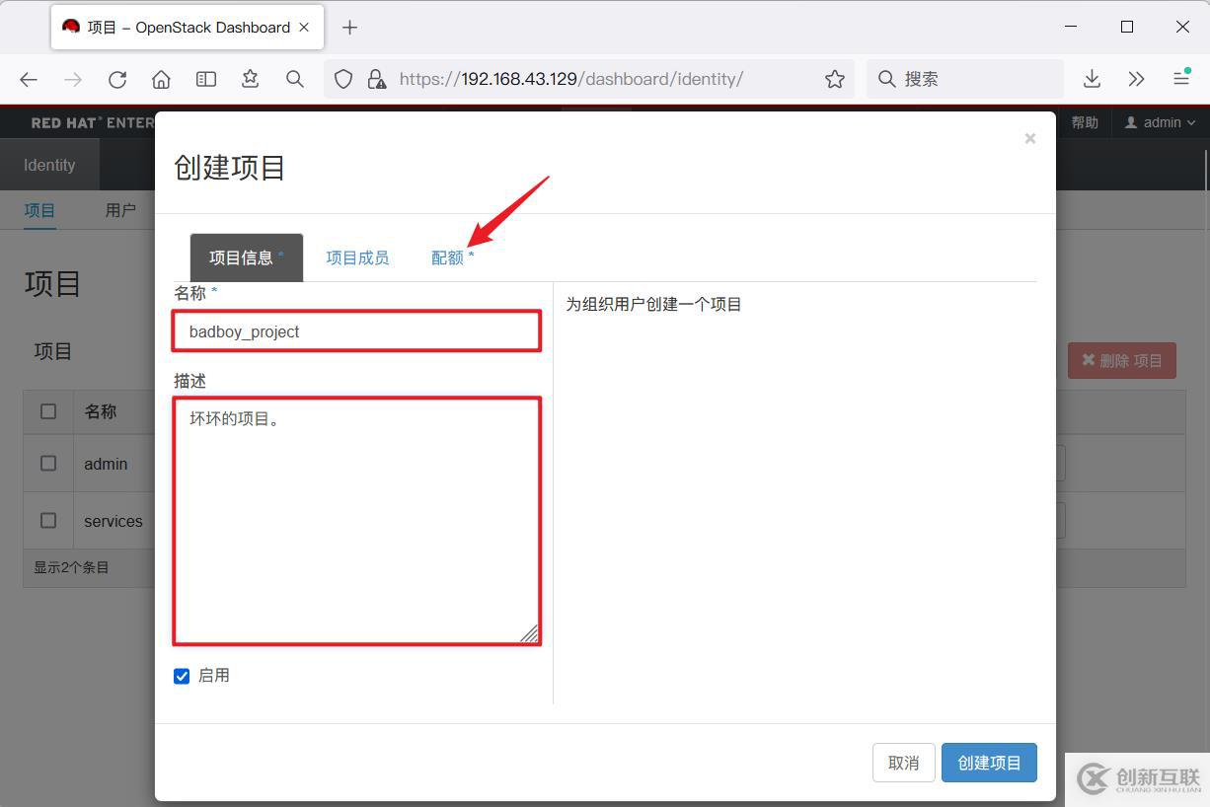Screen dimensions: 1210x807
Task: Click the address bar URL
Action: coord(571,79)
